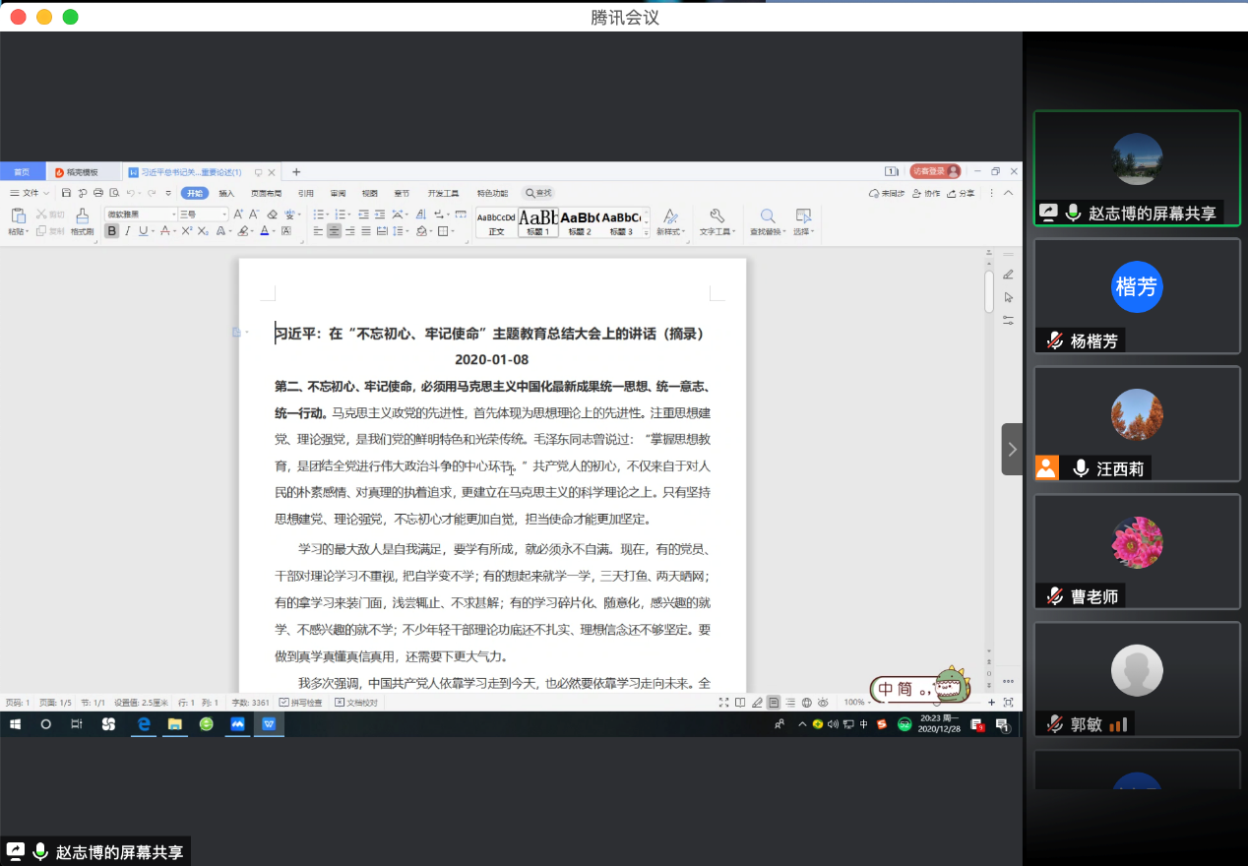Select center alignment for paragraph
This screenshot has height=866, width=1248.
[x=335, y=231]
